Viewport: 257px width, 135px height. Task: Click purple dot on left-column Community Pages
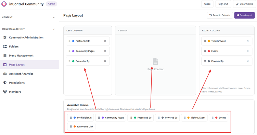[73, 51]
